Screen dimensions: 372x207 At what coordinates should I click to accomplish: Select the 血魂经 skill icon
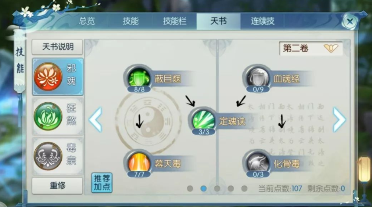258,78
